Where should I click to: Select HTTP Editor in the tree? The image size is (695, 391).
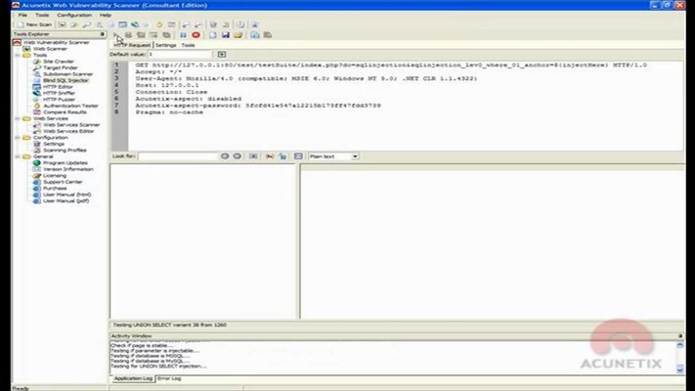(x=58, y=87)
